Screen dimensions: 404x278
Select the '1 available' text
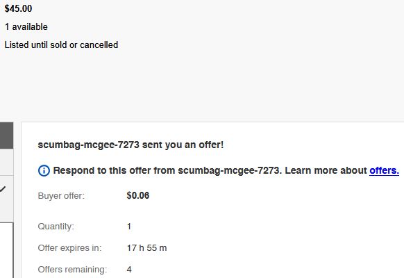coord(26,27)
